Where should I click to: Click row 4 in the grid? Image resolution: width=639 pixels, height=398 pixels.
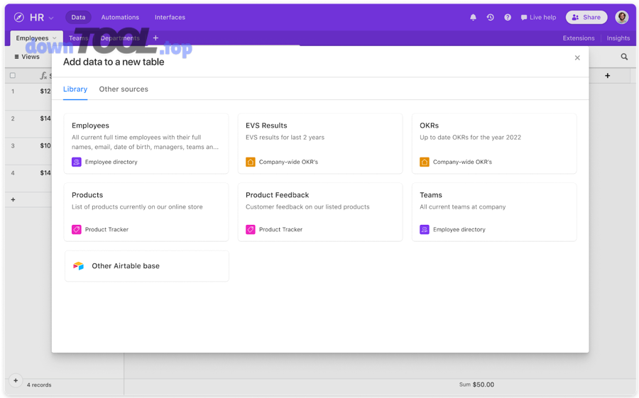coord(28,179)
